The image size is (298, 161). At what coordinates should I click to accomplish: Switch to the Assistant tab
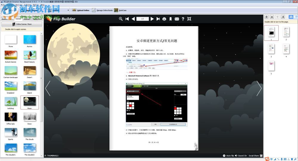click(x=27, y=19)
